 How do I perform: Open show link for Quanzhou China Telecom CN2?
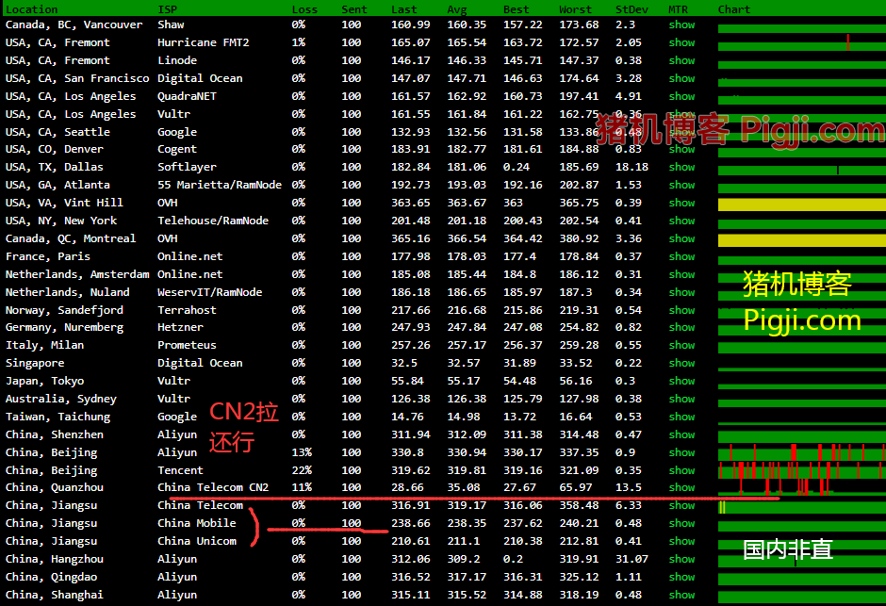[681, 487]
